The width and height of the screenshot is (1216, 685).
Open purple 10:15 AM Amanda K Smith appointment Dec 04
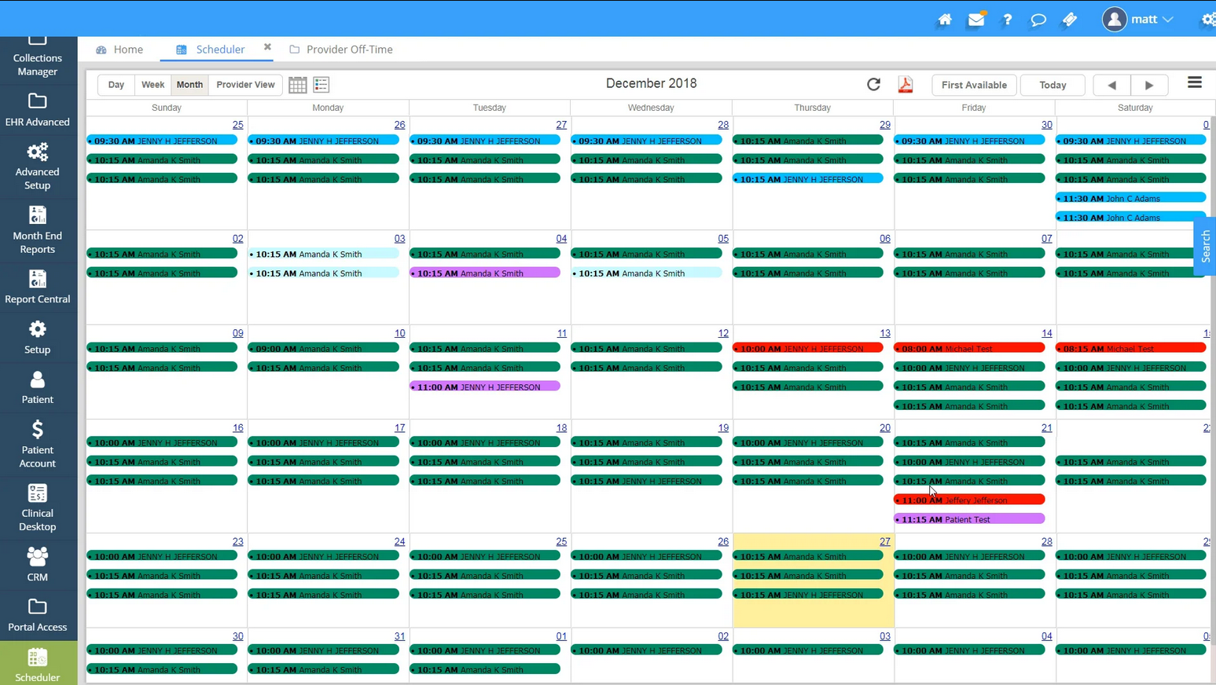[485, 273]
